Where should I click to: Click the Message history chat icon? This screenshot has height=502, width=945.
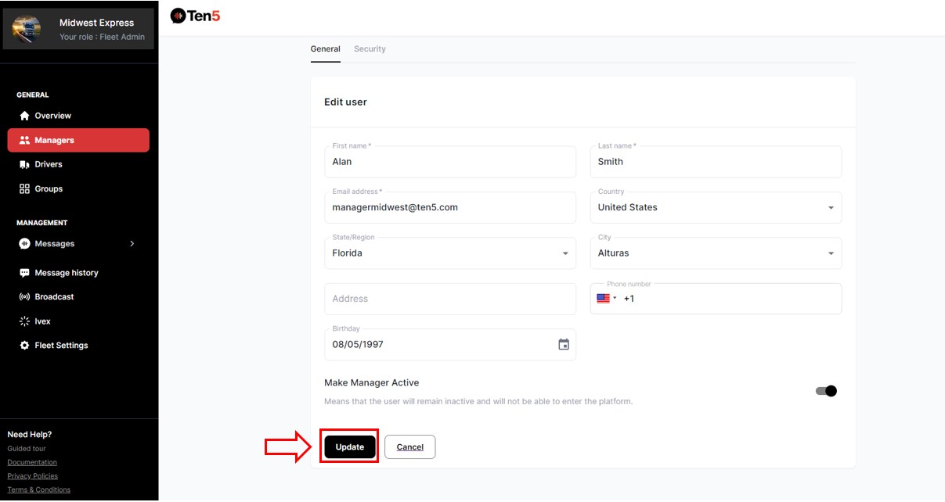pyautogui.click(x=24, y=273)
